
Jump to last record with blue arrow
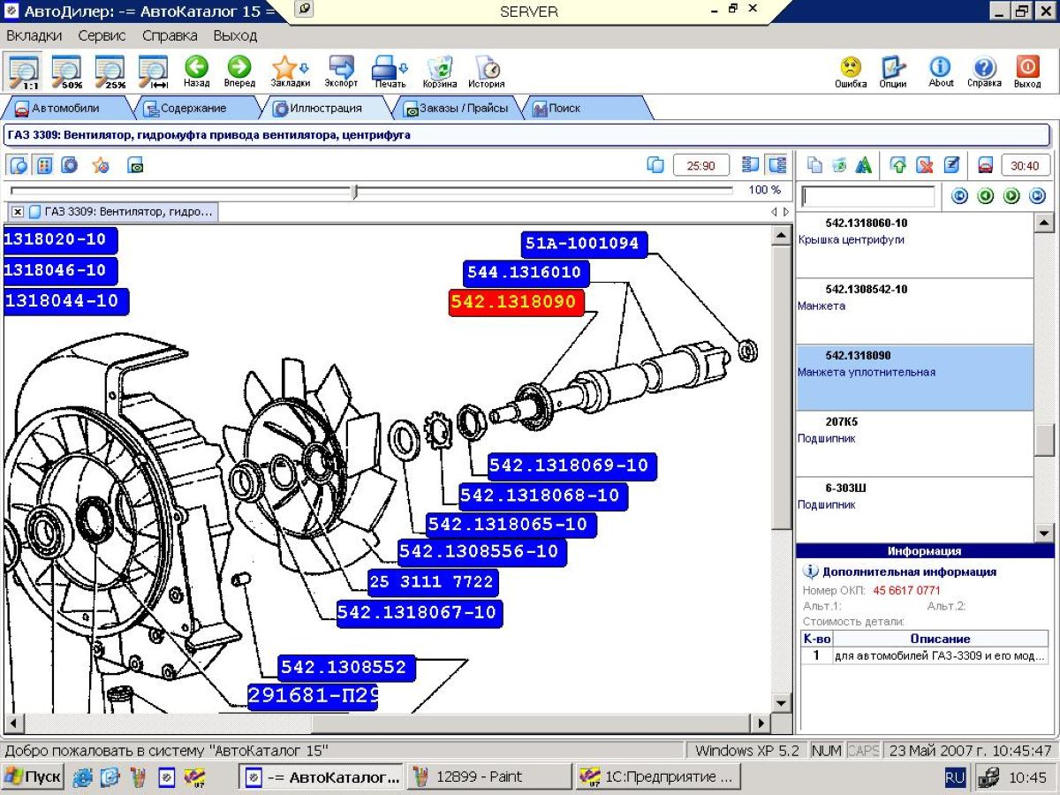click(x=1038, y=196)
